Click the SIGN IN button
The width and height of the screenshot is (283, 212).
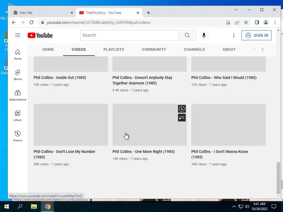(x=256, y=35)
